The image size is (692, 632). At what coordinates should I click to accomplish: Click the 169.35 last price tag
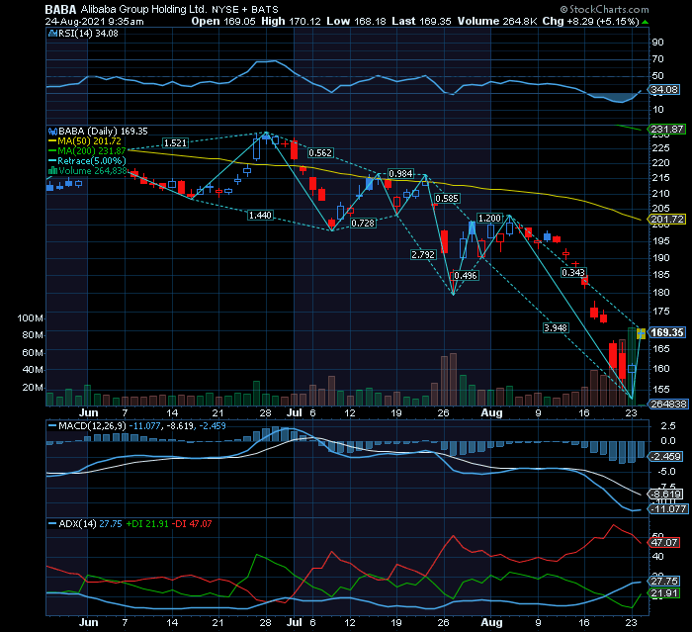666,332
